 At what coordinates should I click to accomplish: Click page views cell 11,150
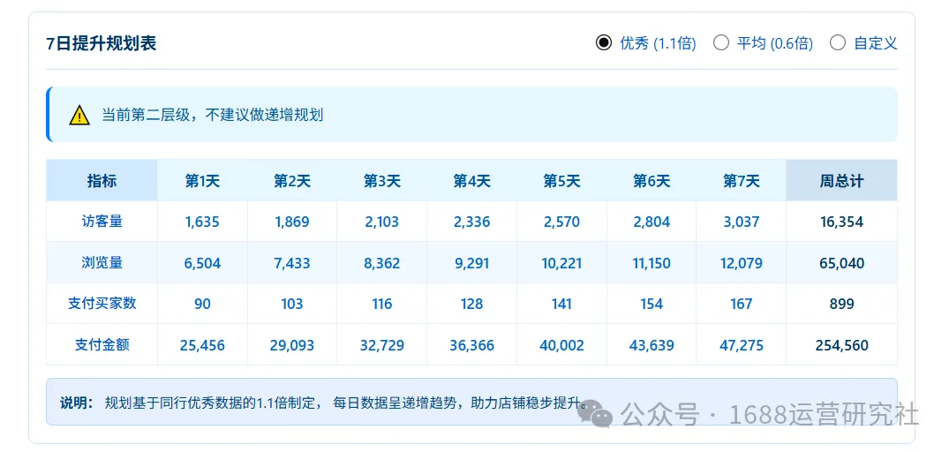click(x=651, y=263)
